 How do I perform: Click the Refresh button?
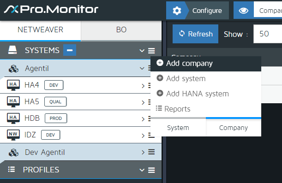pos(195,34)
